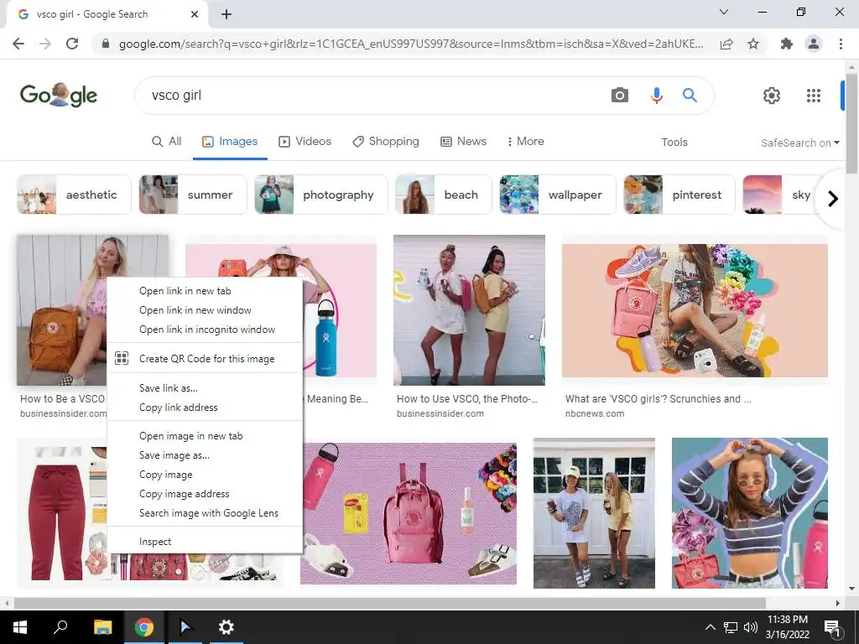Image resolution: width=859 pixels, height=644 pixels.
Task: Open the SafeSearch on dropdown
Action: pos(799,143)
